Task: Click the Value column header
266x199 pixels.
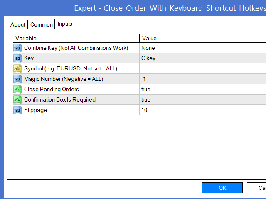Action: (x=203, y=38)
